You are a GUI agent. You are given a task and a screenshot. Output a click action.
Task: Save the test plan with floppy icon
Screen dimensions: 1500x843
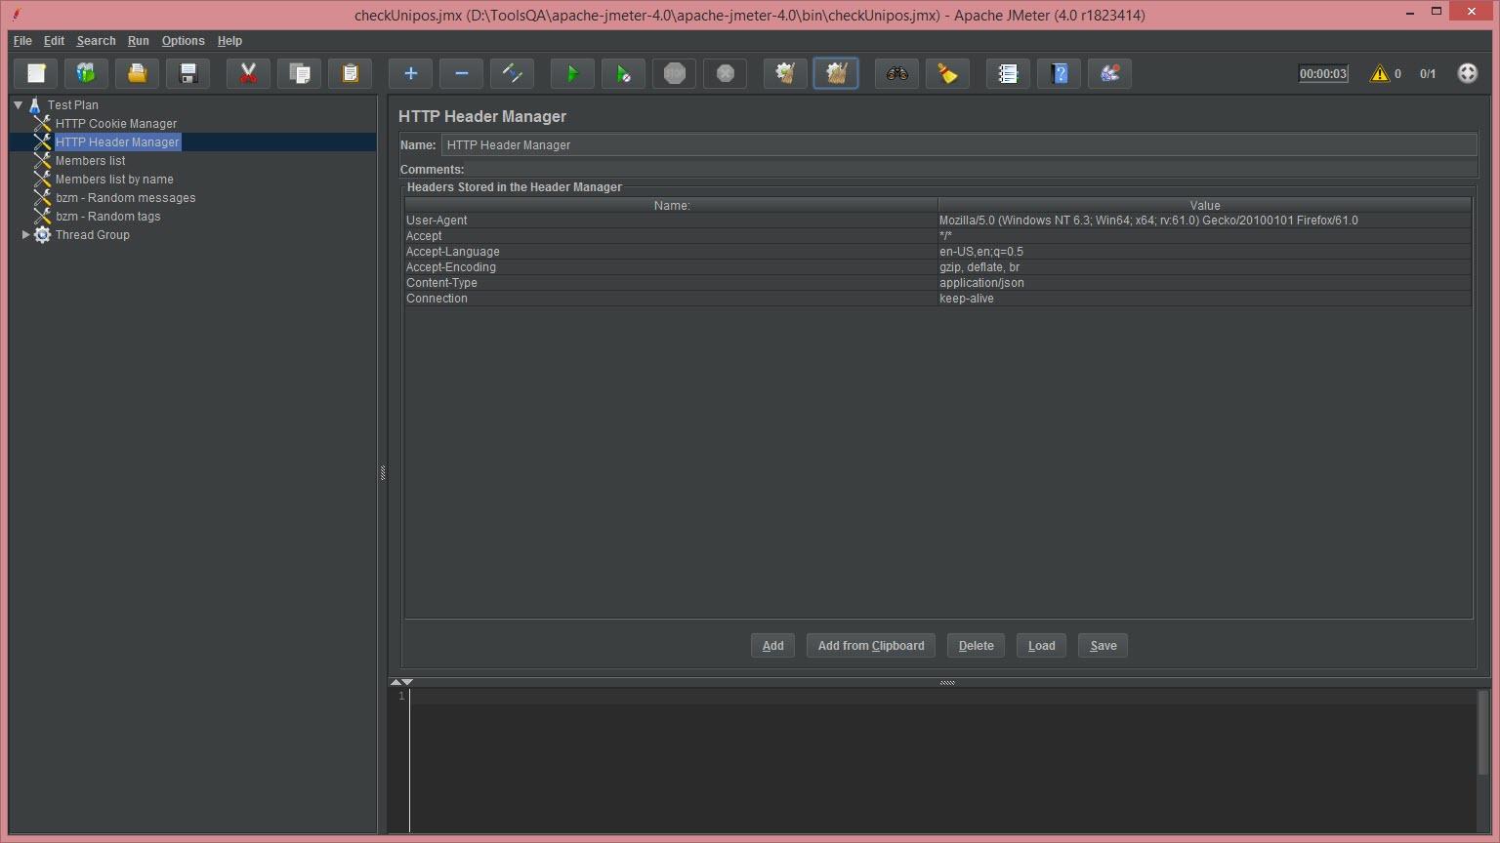click(x=188, y=73)
